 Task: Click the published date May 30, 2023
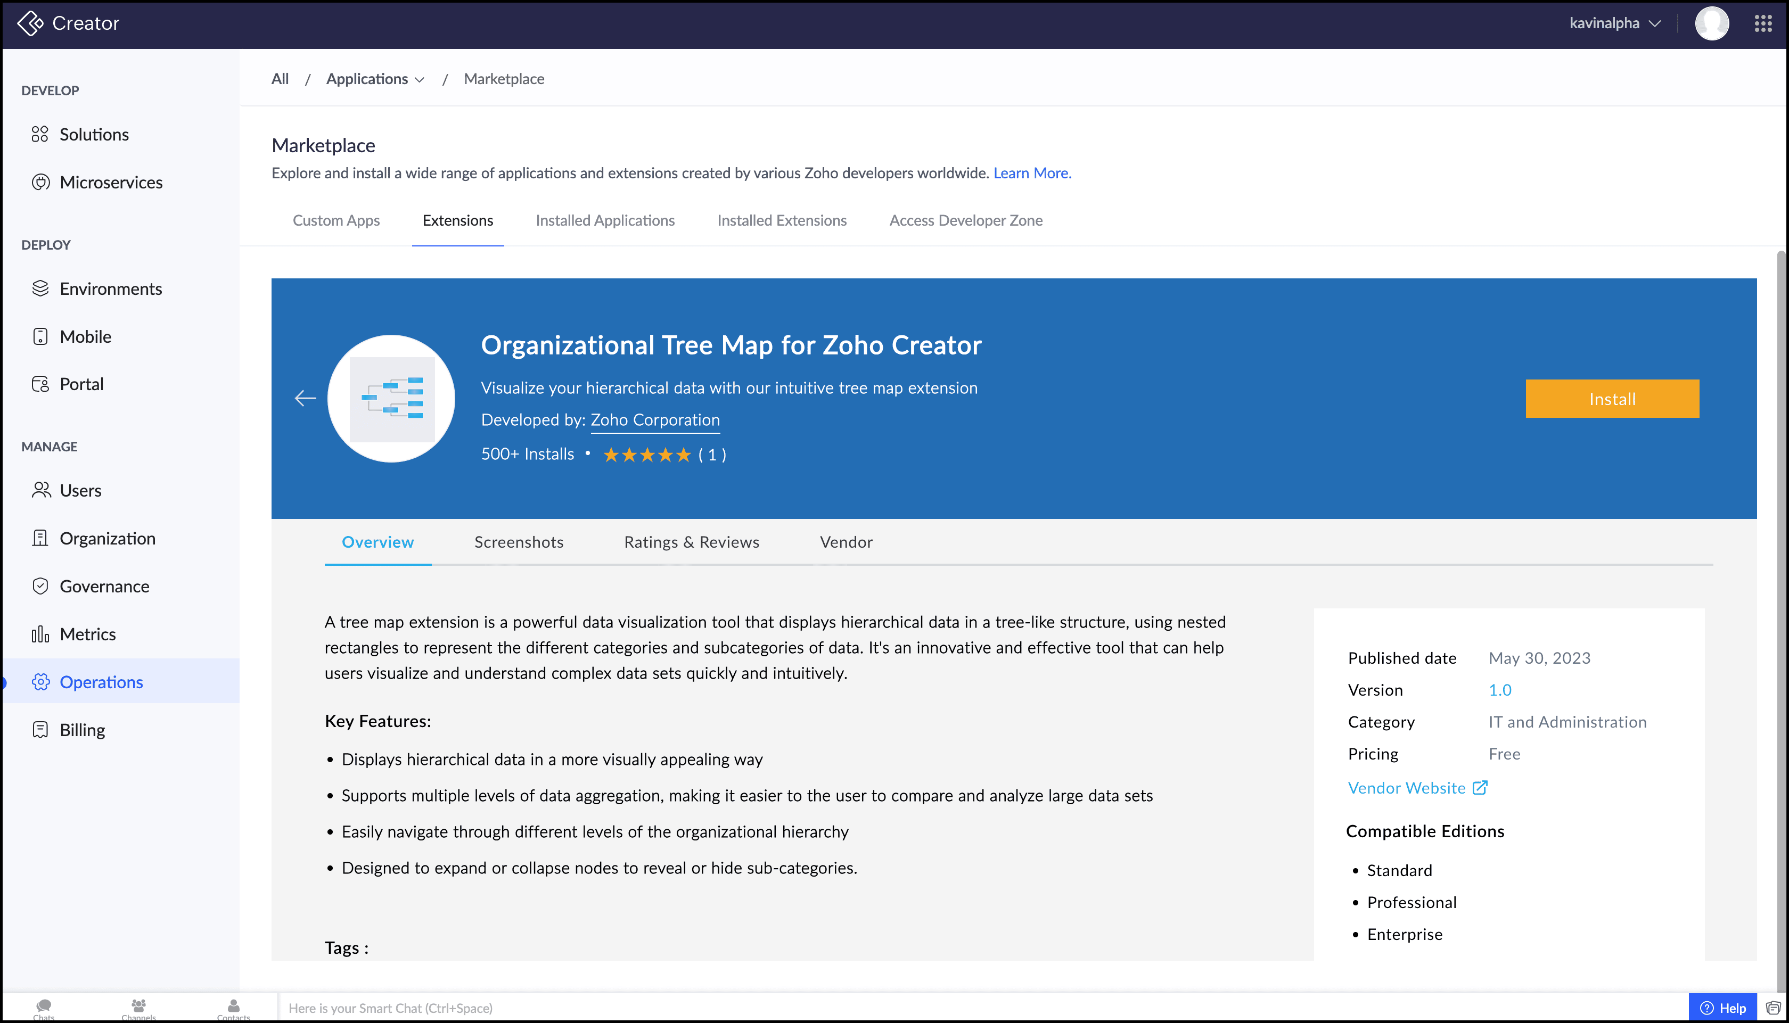(1540, 658)
